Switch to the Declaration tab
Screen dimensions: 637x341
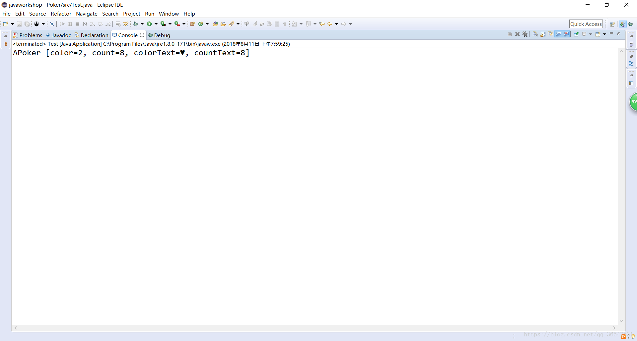click(x=92, y=35)
